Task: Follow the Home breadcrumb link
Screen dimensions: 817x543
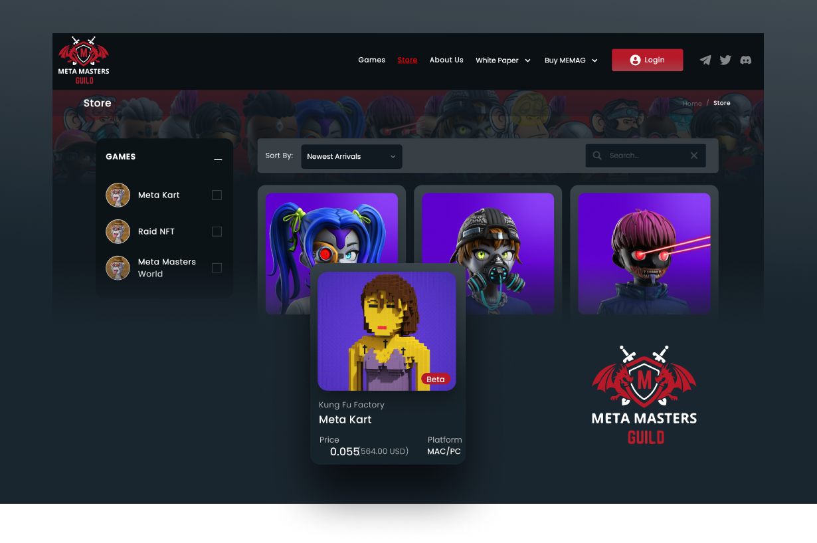Action: [692, 104]
